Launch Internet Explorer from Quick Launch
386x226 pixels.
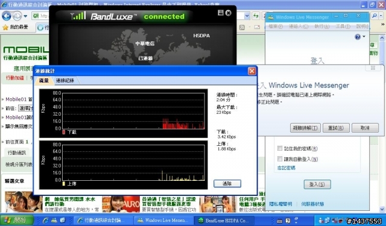(x=46, y=220)
